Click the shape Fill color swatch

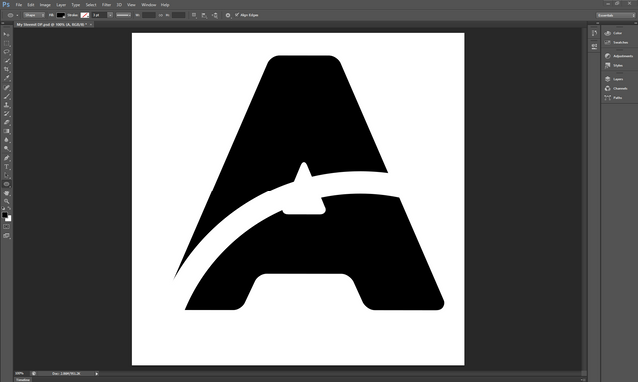pyautogui.click(x=61, y=15)
